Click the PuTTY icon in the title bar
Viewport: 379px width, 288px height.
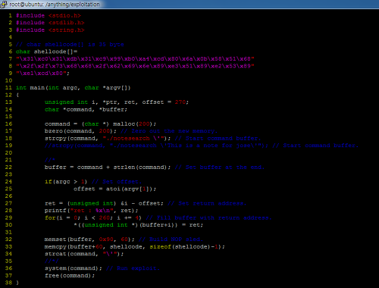point(4,4)
